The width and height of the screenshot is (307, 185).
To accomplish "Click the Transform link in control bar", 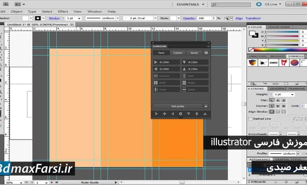I will pos(253,18).
